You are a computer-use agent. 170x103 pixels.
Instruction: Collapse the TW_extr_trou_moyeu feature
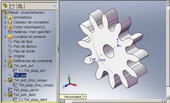coord(5,80)
